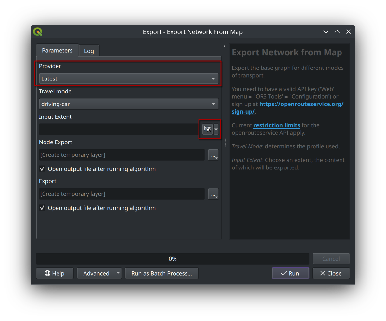The height and width of the screenshot is (321, 386).
Task: Click the Node Export temporary layer field
Action: (x=122, y=155)
